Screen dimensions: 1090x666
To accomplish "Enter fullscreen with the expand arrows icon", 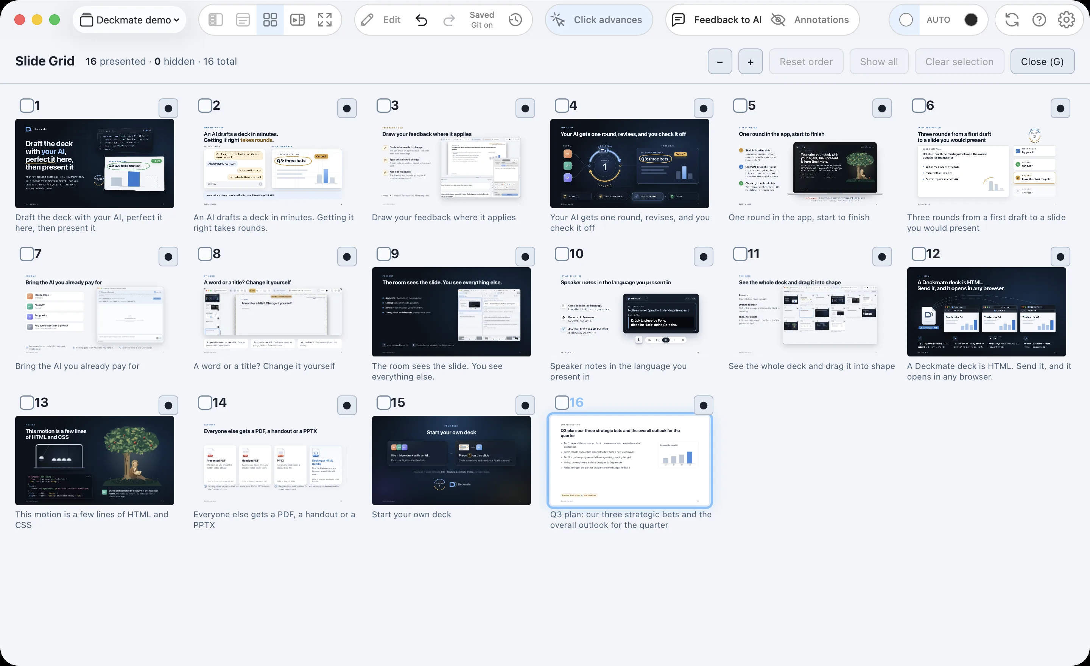I will click(x=325, y=20).
